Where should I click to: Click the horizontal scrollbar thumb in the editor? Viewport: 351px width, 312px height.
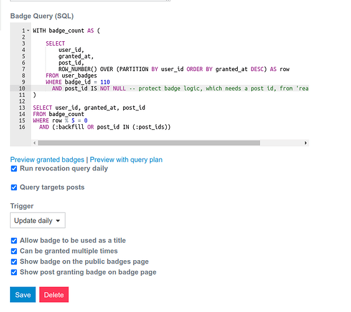[x=149, y=143]
